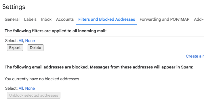Image resolution: width=204 pixels, height=105 pixels.
Task: Click the incoming mail filters heading text
Action: [56, 31]
